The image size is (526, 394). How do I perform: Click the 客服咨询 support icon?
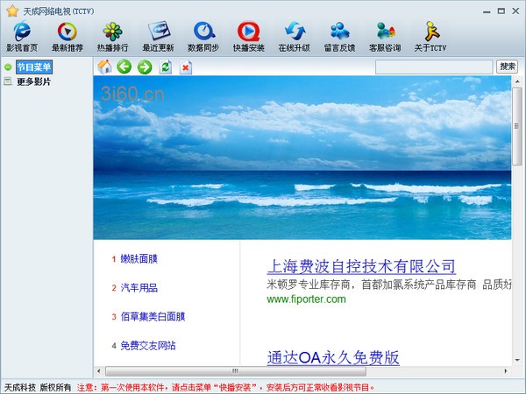click(385, 36)
